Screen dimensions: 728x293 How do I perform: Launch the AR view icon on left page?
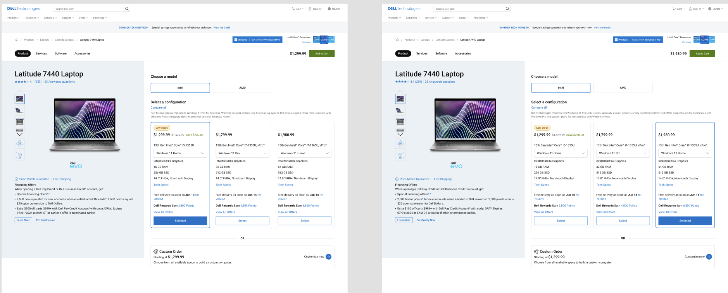pos(20,155)
